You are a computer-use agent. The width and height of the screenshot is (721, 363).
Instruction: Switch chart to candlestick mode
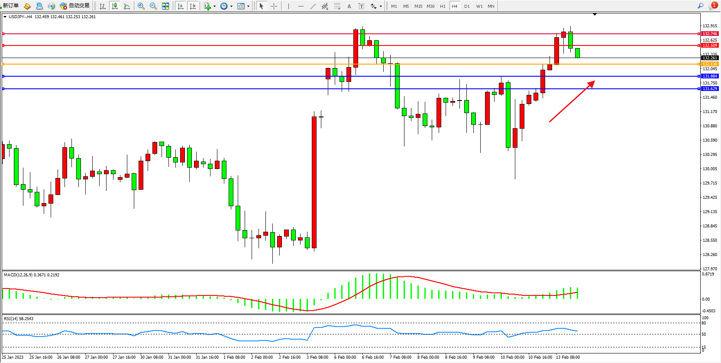[x=115, y=6]
